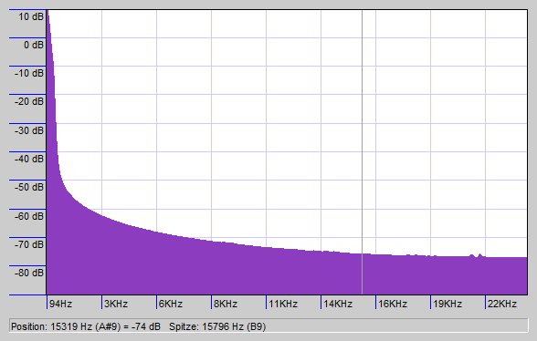Click the 14KHz frequency label

[338, 304]
